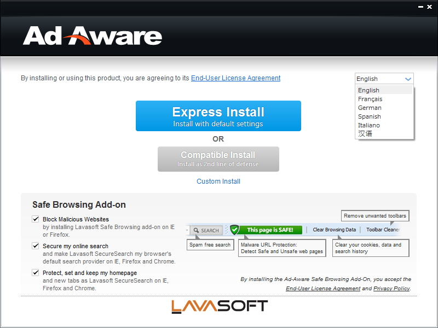This screenshot has height=328, width=438.
Task: Uncheck Protect, set and keep my homepage
Action: pyautogui.click(x=36, y=272)
